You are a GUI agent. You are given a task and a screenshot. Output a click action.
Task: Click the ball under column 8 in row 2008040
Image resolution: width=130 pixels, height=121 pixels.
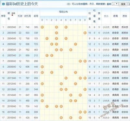(80, 61)
